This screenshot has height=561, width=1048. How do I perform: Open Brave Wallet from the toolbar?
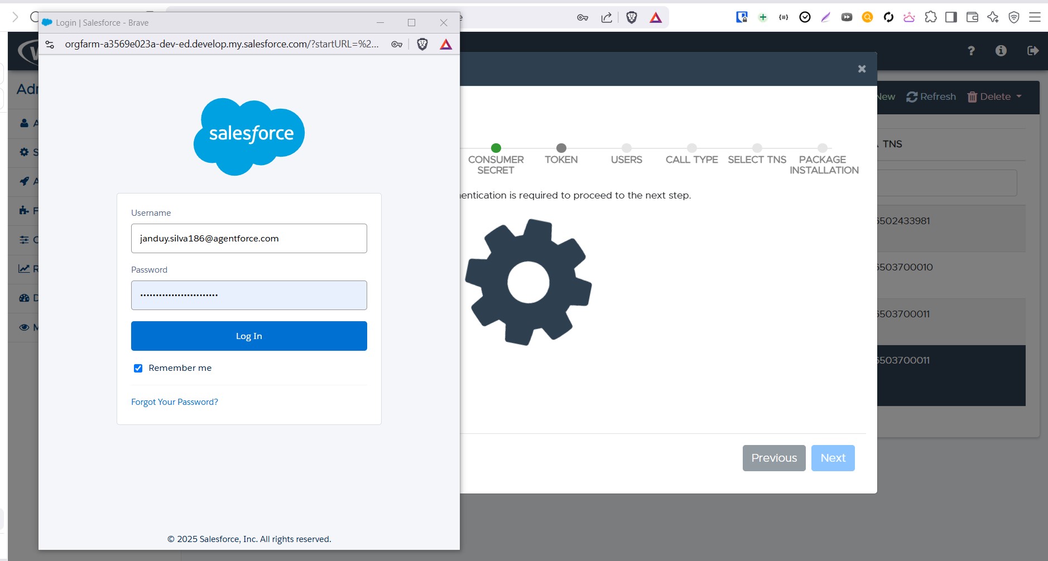[x=972, y=17]
